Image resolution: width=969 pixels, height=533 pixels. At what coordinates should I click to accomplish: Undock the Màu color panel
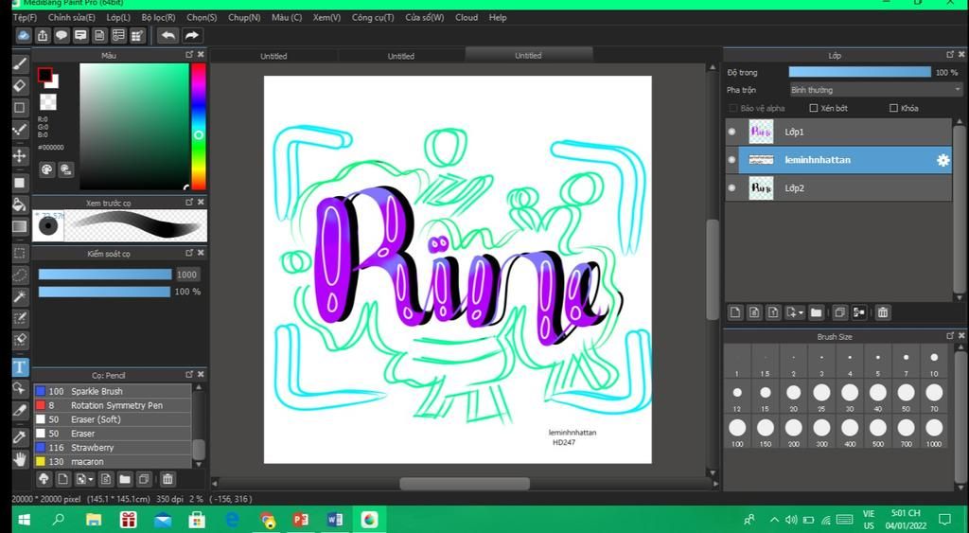[x=189, y=54]
